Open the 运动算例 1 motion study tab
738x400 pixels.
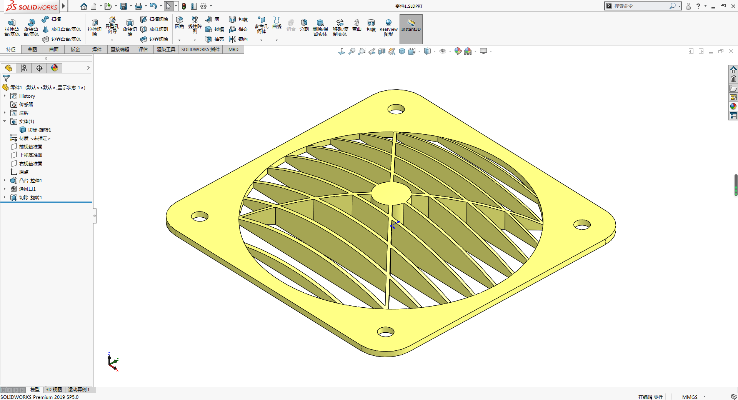pos(79,390)
